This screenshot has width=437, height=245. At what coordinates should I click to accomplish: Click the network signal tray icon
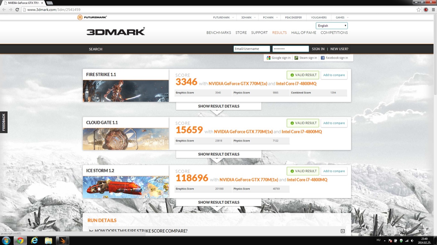click(407, 241)
